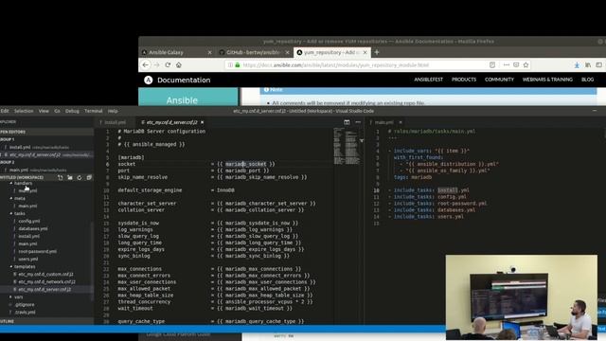Toggle Firefox sidebar icon
This screenshot has width=606, height=341.
point(598,65)
